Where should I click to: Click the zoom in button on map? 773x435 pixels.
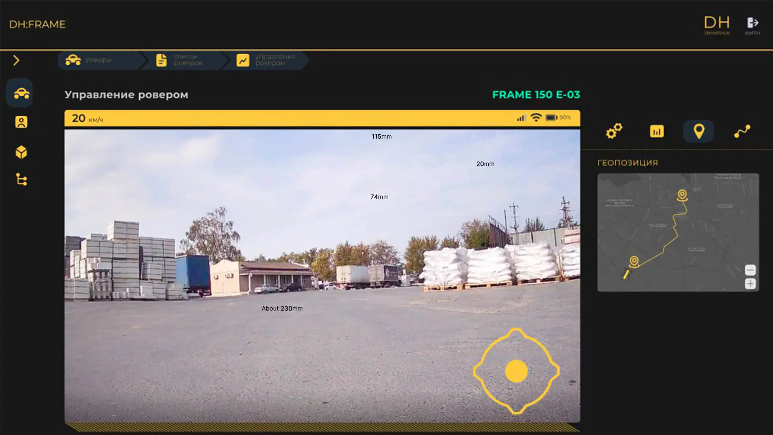[751, 285]
